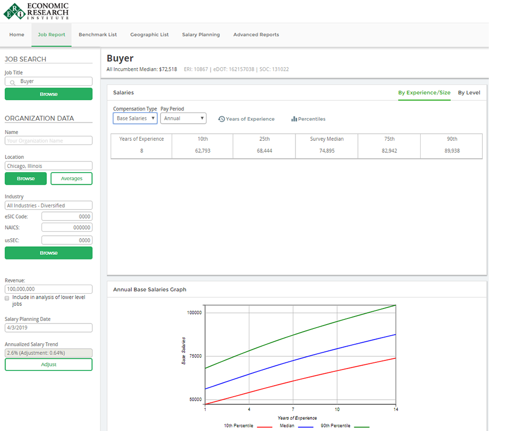505x431 pixels.
Task: Click the 10th percentile value 62,793
Action: click(x=203, y=150)
